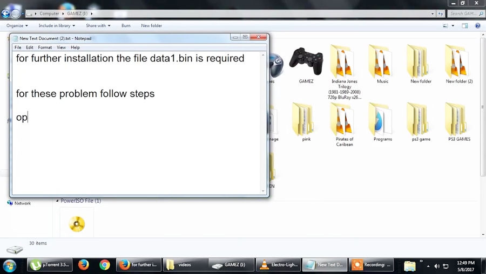The height and width of the screenshot is (274, 486).
Task: Open Notepad Format menu
Action: [45, 47]
